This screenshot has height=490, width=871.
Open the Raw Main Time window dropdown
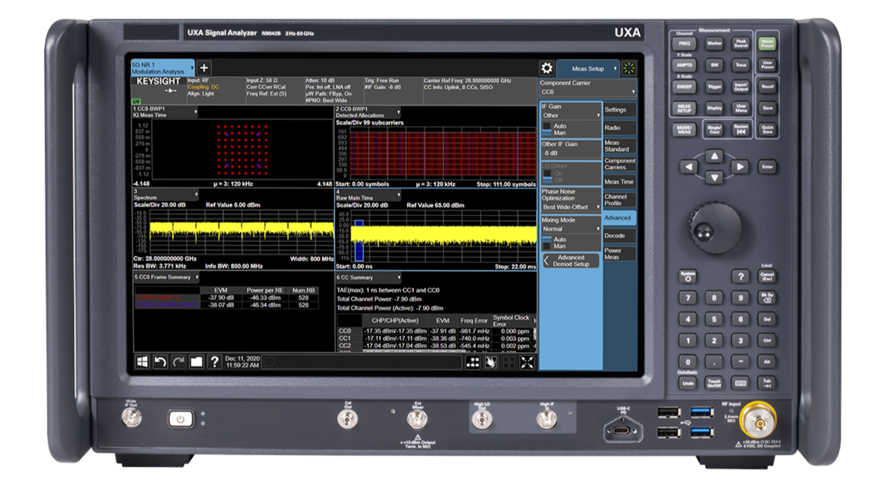point(368,194)
